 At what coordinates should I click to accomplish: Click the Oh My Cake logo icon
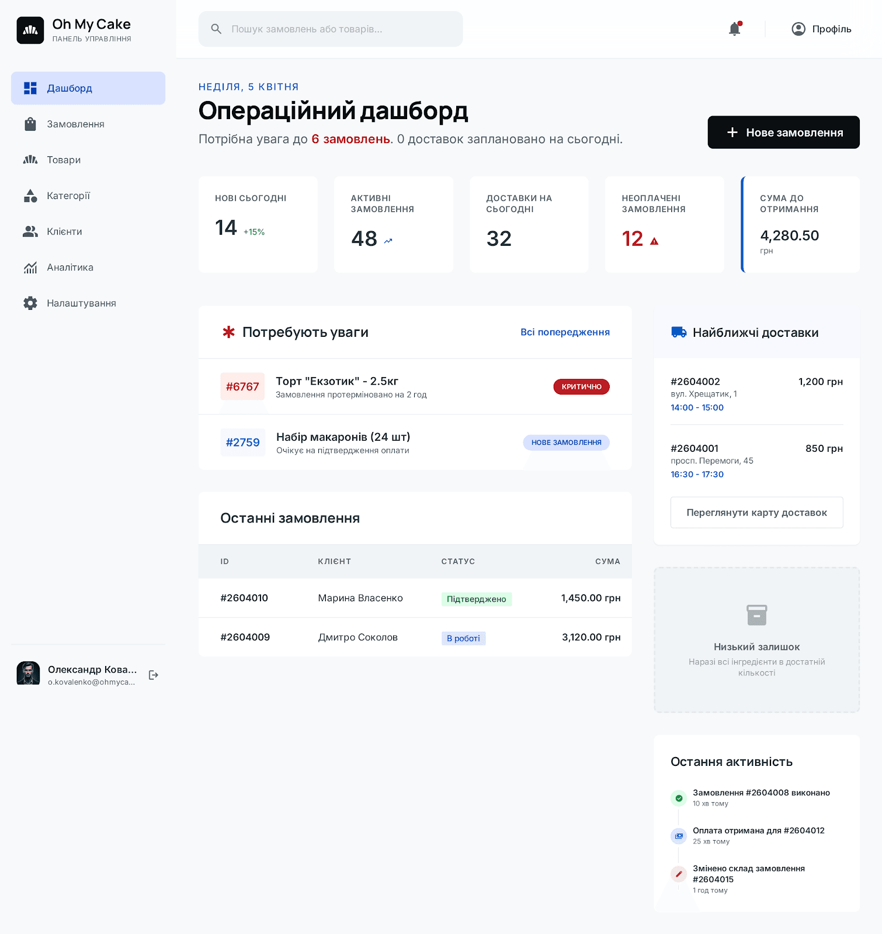30,30
